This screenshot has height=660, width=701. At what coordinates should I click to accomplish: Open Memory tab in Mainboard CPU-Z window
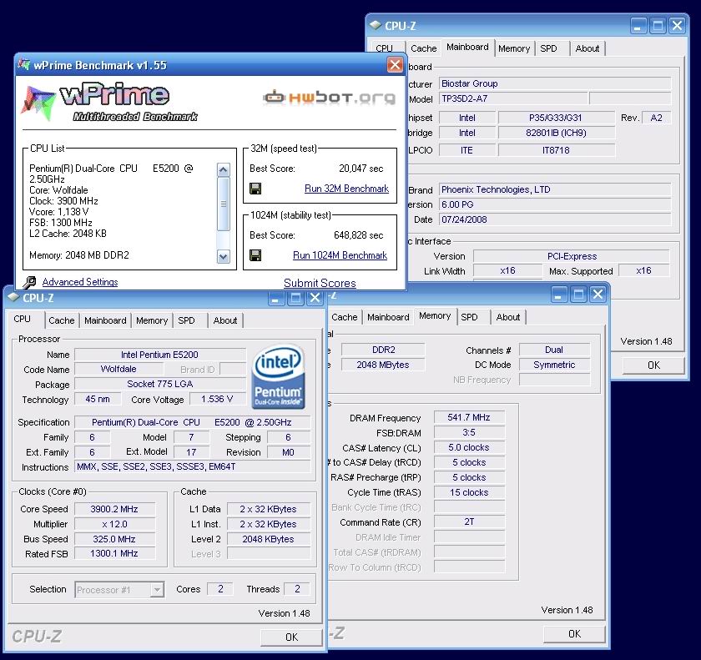(514, 48)
